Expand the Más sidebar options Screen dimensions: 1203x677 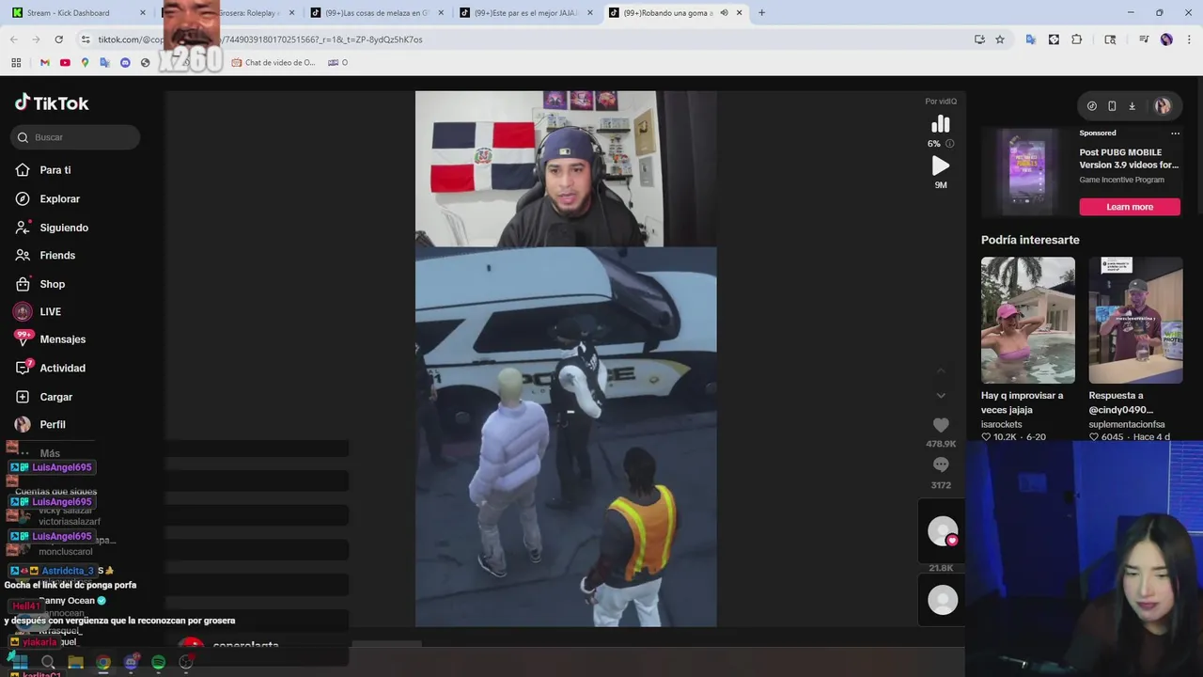50,453
